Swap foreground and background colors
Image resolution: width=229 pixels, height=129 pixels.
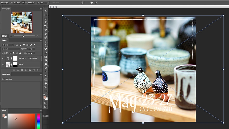click(x=47, y=95)
